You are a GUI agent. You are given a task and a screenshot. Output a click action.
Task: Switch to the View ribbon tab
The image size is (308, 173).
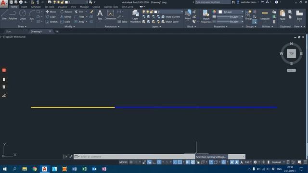tap(74, 7)
